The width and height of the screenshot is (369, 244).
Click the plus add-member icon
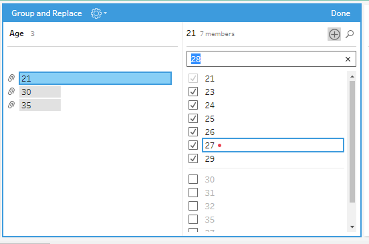[x=334, y=34]
